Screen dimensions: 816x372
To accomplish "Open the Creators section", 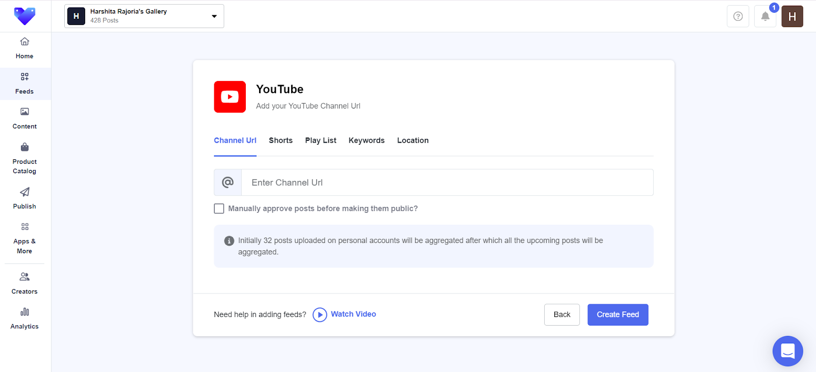I will [24, 284].
